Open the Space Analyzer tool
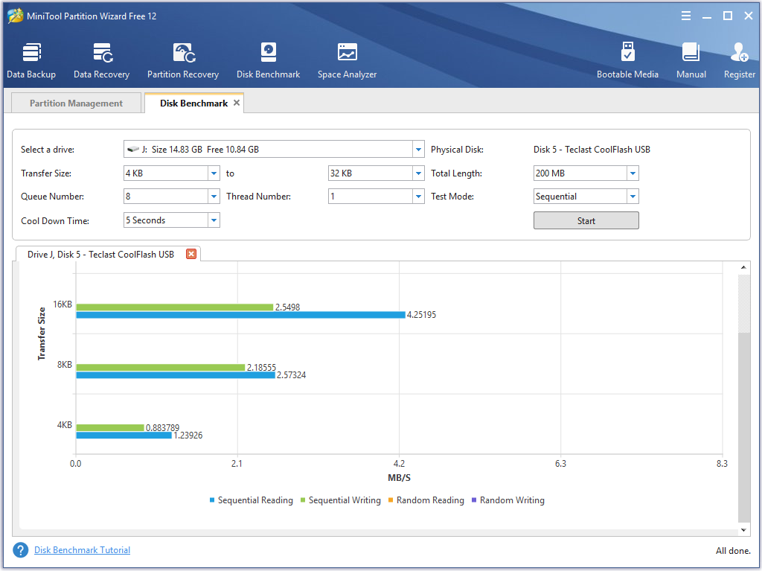The width and height of the screenshot is (762, 571). coord(347,60)
